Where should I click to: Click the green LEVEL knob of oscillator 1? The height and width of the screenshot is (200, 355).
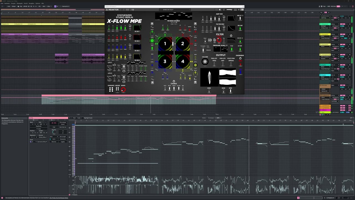(x=152, y=41)
